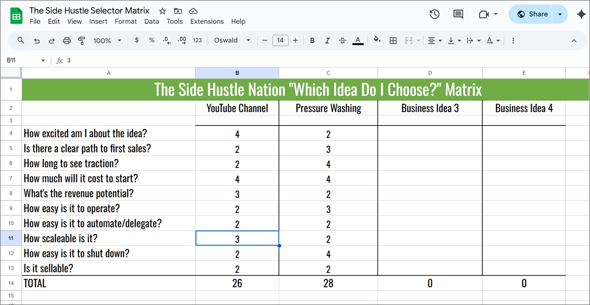Check the cloud save status icon

193,11
